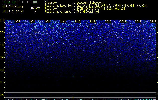Screen dimensions: 158x100
Task: Click the short yellow spike after 1753 in the level graph
Action: point(49,98)
